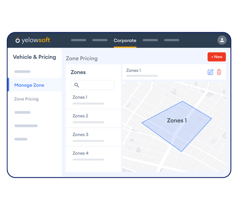Click the red trash delete icon

click(x=219, y=72)
